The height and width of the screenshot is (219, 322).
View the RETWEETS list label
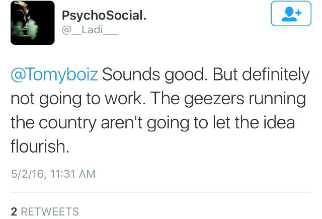(x=50, y=211)
